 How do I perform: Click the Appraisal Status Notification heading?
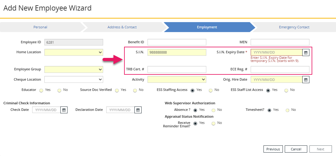(189, 116)
